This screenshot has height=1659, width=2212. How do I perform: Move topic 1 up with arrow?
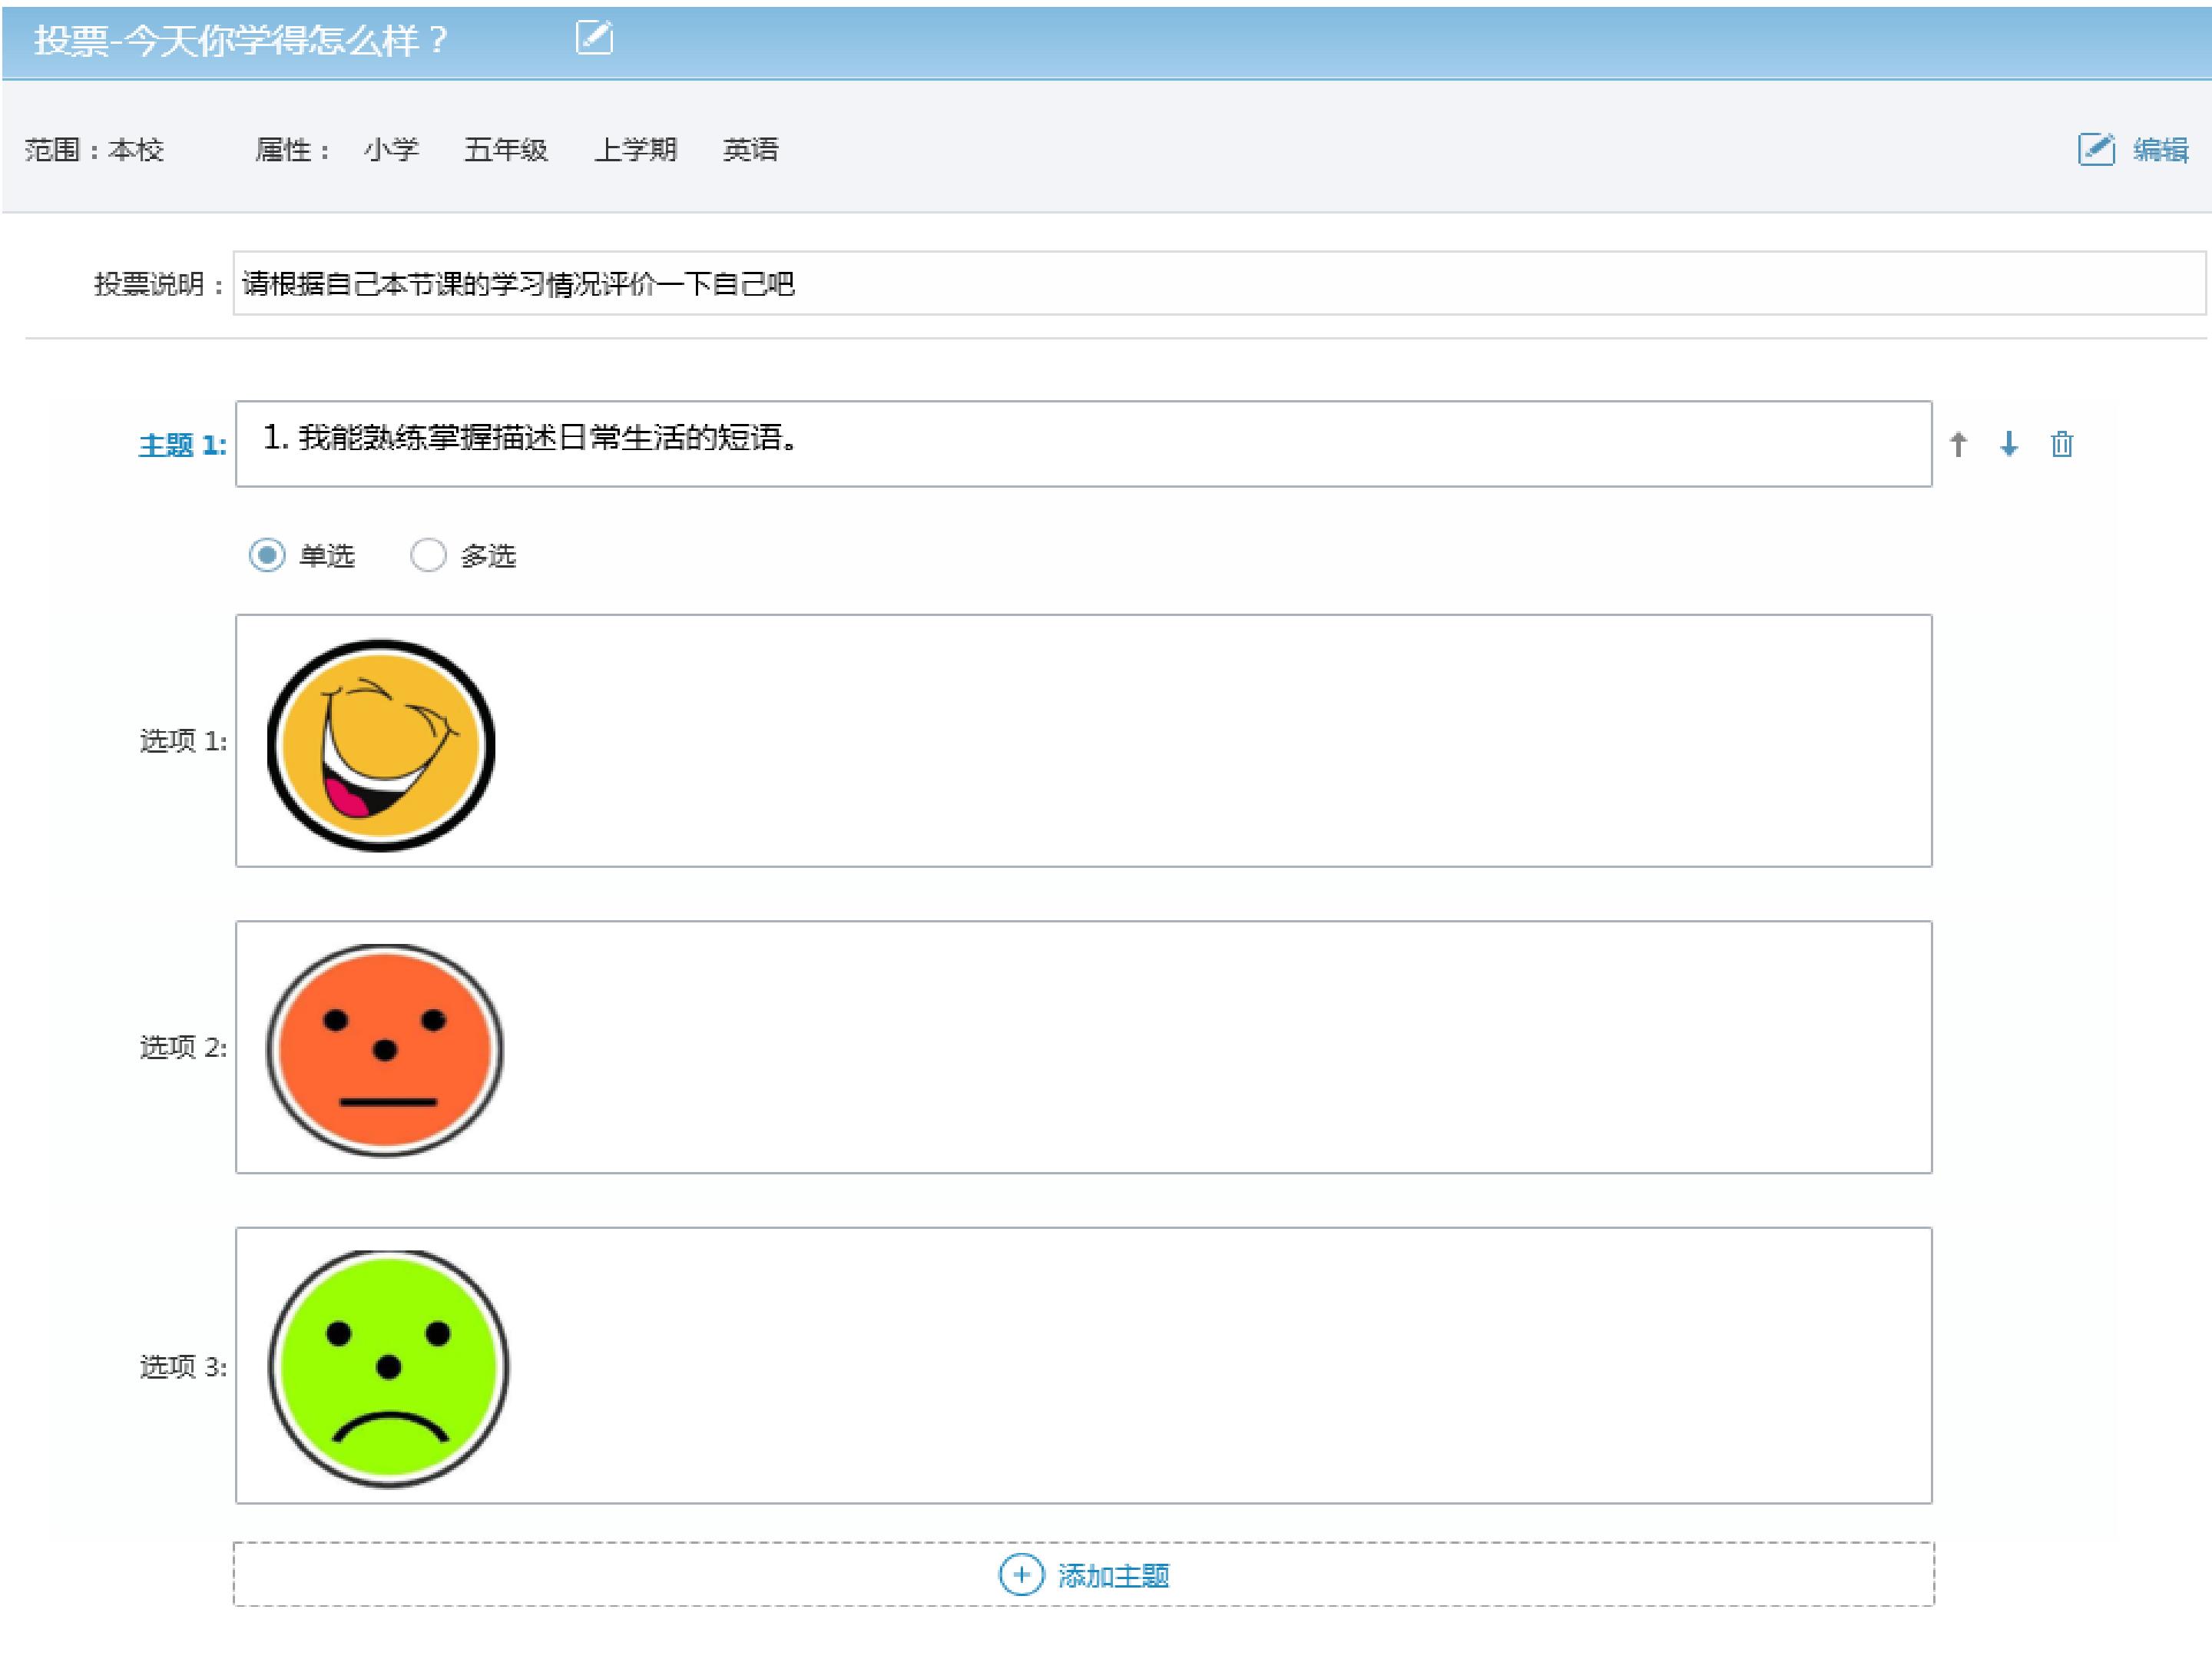point(1958,444)
